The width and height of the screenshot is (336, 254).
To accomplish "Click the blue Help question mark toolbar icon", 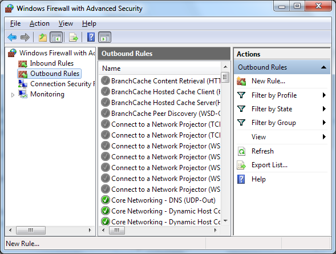I will coord(91,37).
